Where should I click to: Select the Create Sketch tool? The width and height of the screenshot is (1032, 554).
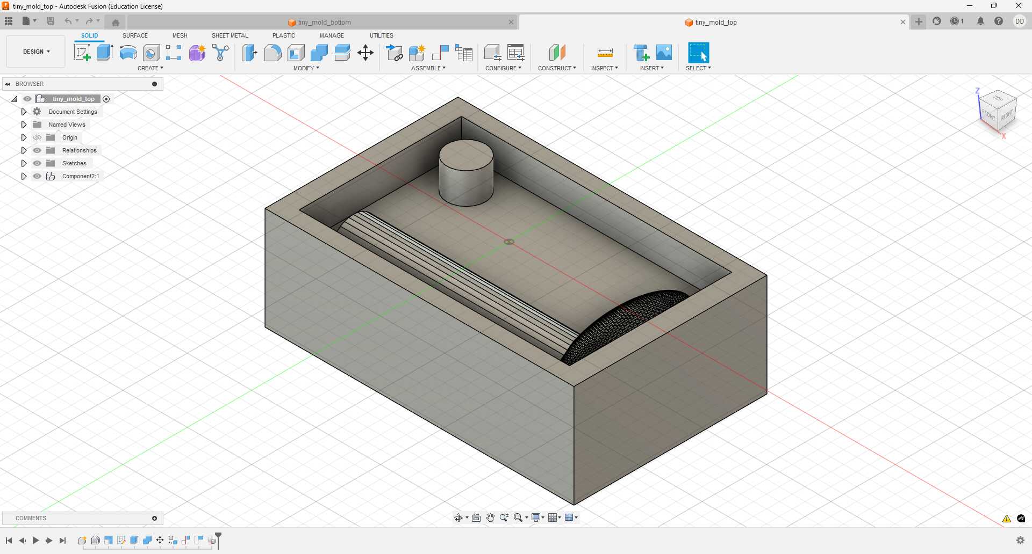click(82, 53)
